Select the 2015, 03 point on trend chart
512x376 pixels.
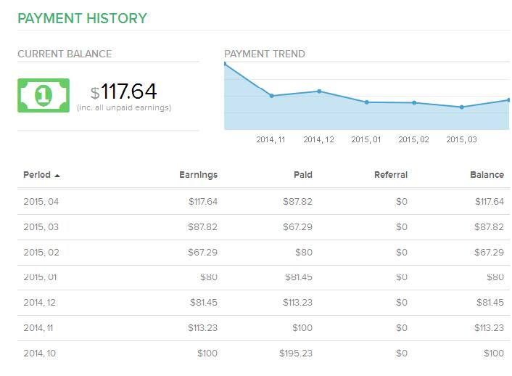[462, 107]
